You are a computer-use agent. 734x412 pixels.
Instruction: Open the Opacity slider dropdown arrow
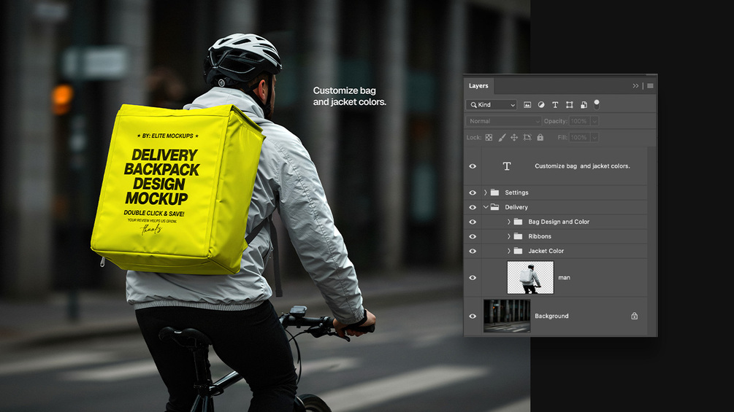pyautogui.click(x=595, y=121)
